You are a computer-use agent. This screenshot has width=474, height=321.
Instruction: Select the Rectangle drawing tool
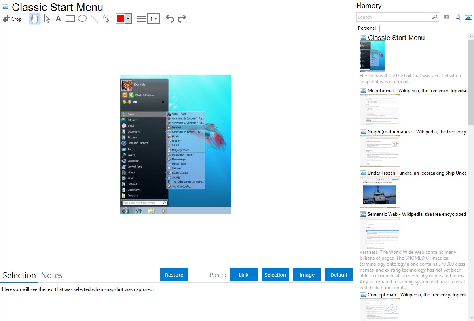point(70,19)
